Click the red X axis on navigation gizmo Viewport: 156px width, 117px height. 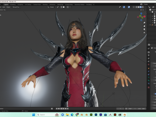point(145,17)
